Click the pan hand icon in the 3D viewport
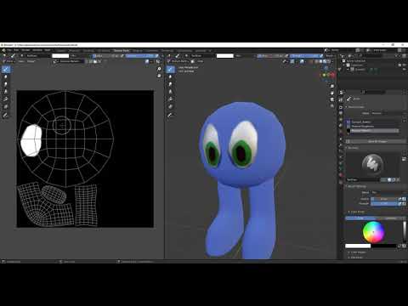Viewport: 408px width, 306px height. click(x=332, y=93)
